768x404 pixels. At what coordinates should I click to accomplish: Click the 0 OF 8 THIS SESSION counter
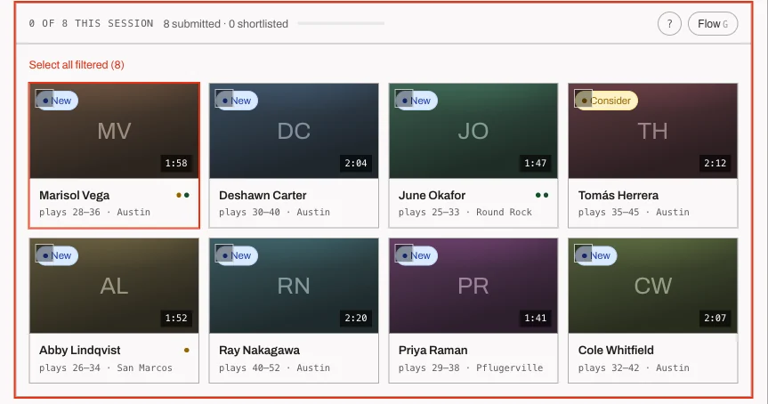(x=91, y=23)
